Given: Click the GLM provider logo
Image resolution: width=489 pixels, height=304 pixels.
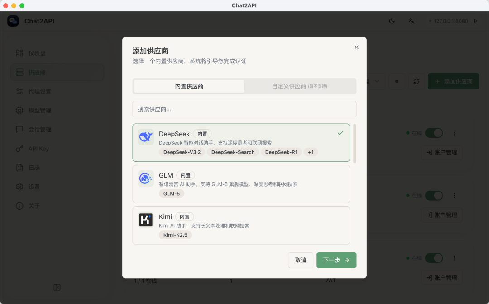Looking at the screenshot, I should tap(146, 178).
